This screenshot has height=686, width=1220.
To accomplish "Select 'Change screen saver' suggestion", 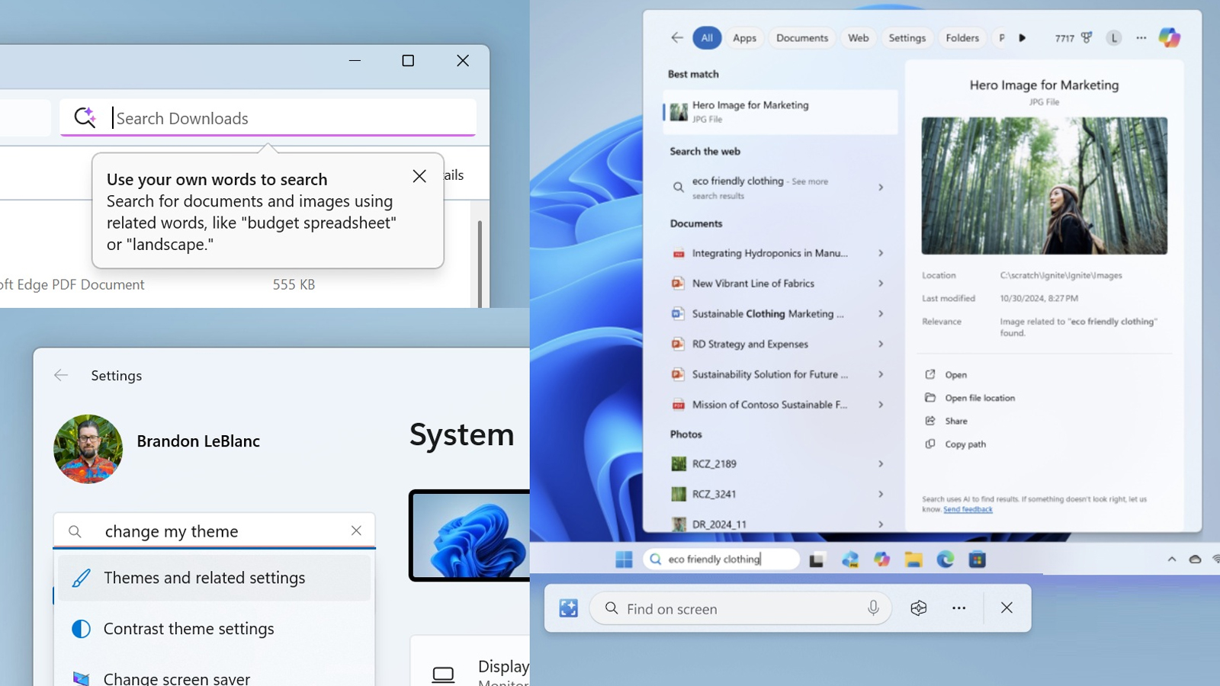I will [214, 678].
